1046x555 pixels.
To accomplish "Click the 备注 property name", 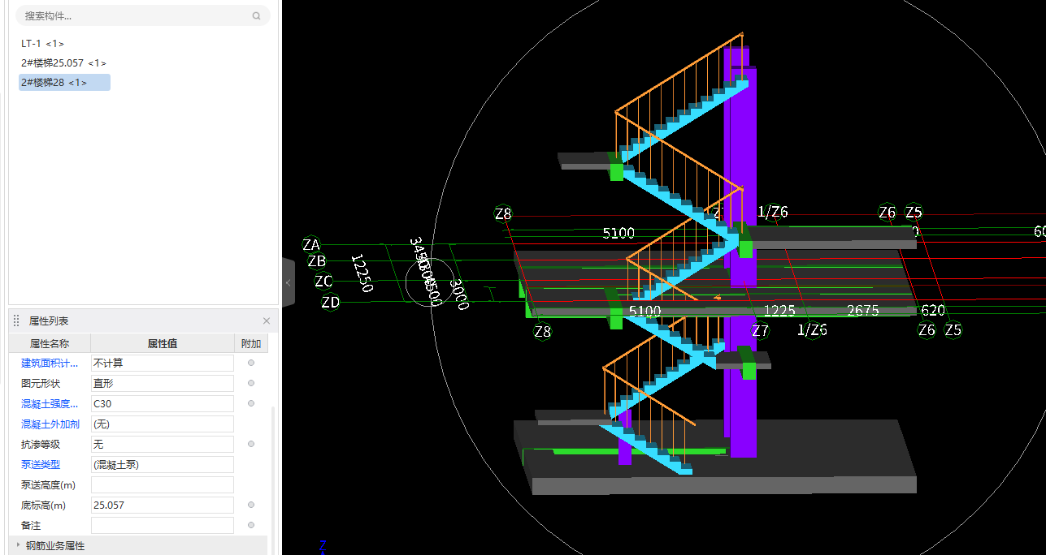I will pyautogui.click(x=31, y=526).
